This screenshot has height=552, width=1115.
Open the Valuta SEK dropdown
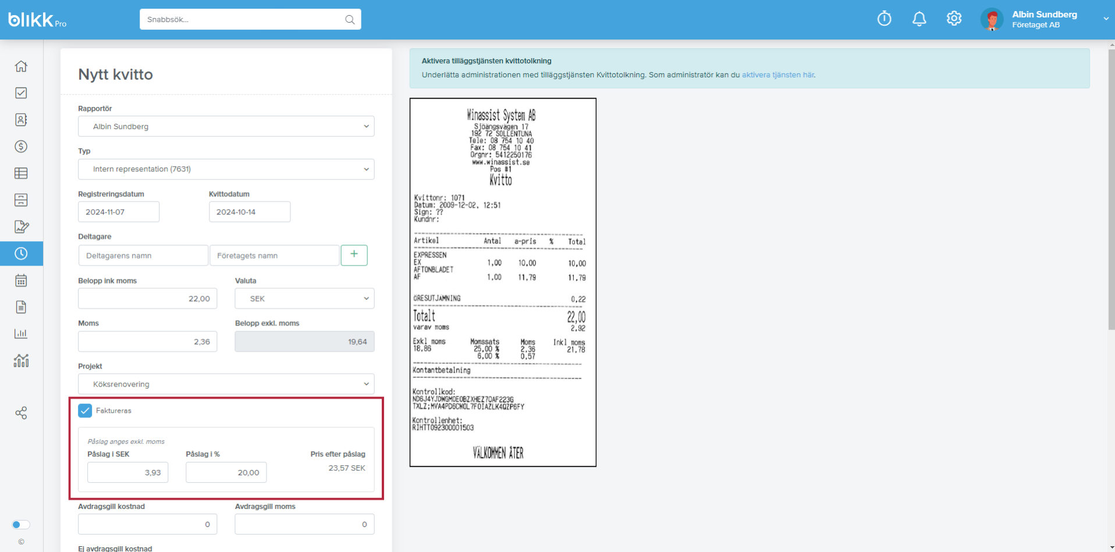tap(304, 299)
